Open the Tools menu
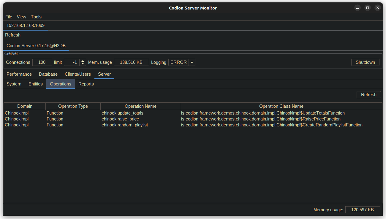Image resolution: width=386 pixels, height=219 pixels. tap(36, 17)
